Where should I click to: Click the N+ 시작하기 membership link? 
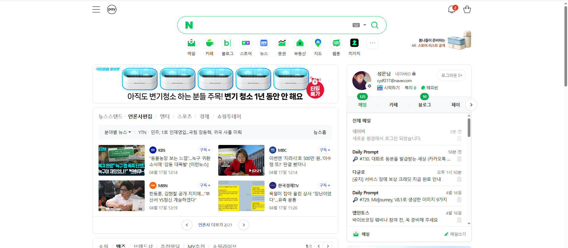click(388, 88)
